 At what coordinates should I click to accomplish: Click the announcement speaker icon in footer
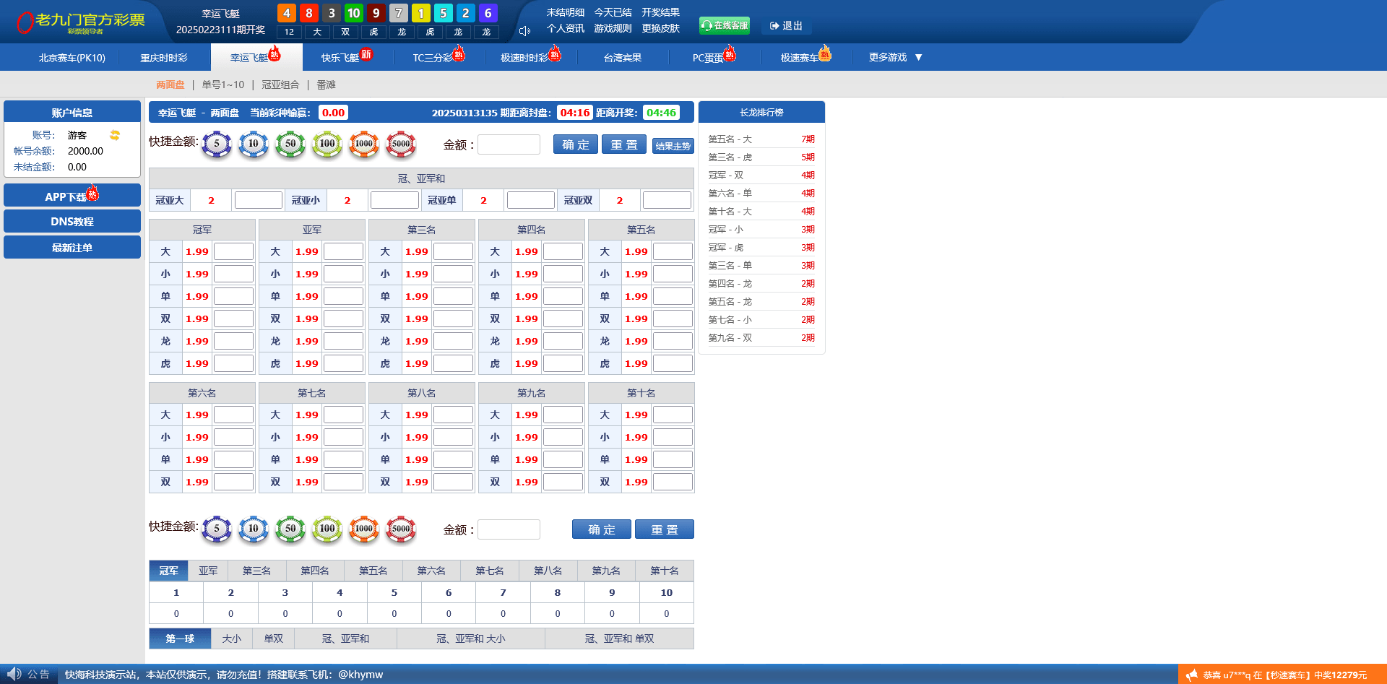pyautogui.click(x=14, y=674)
